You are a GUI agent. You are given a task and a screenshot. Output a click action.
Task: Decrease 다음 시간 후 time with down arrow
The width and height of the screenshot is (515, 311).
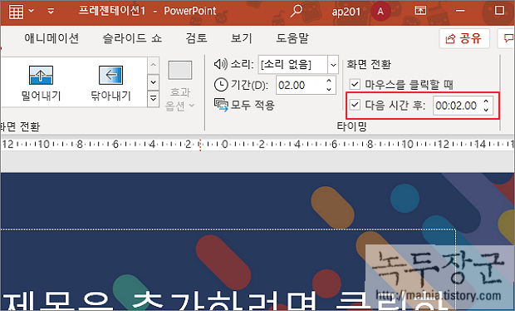pos(486,110)
